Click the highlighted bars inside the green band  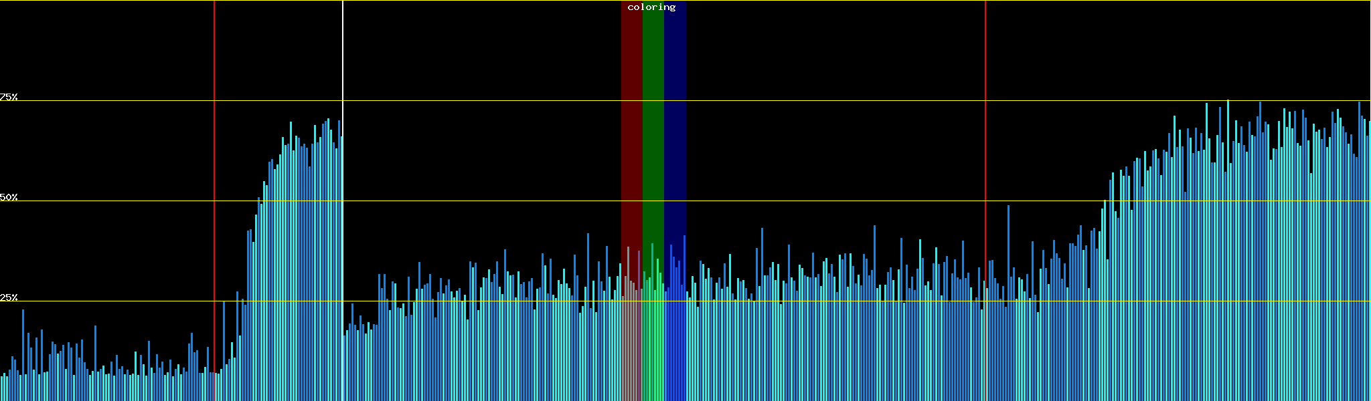(653, 334)
